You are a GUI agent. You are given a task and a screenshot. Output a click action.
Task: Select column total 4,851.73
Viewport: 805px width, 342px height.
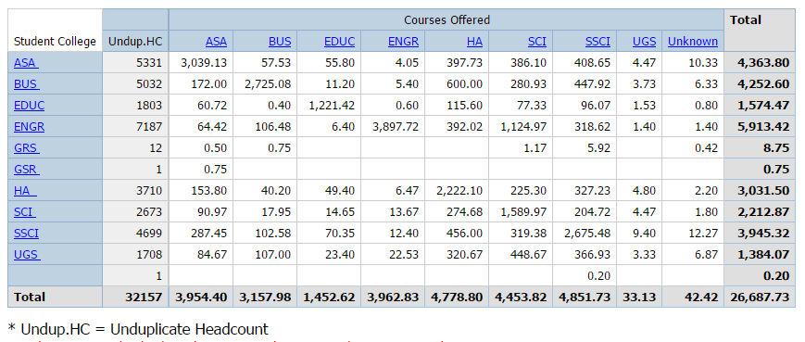click(x=585, y=297)
